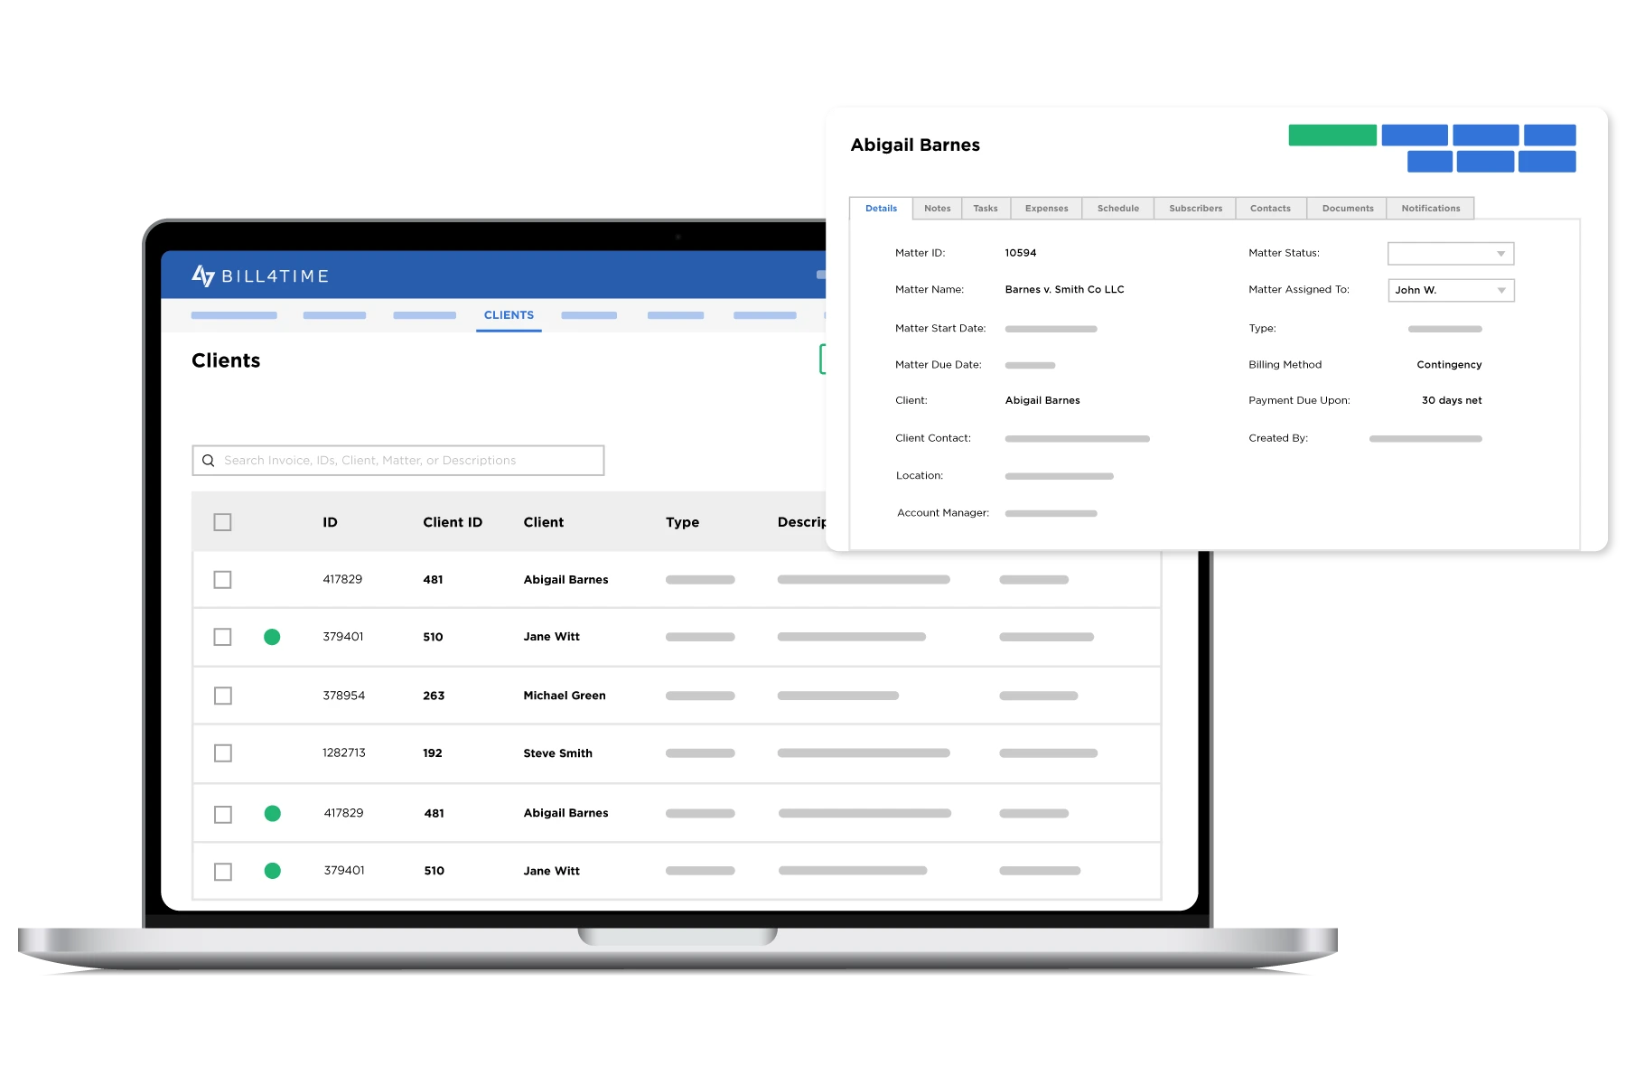Go to the Documents tab
Image resolution: width=1626 pixels, height=1084 pixels.
1347,209
